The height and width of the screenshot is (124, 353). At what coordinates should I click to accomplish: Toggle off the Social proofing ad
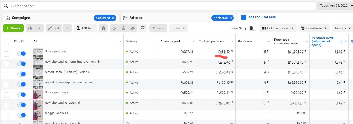tap(21, 54)
